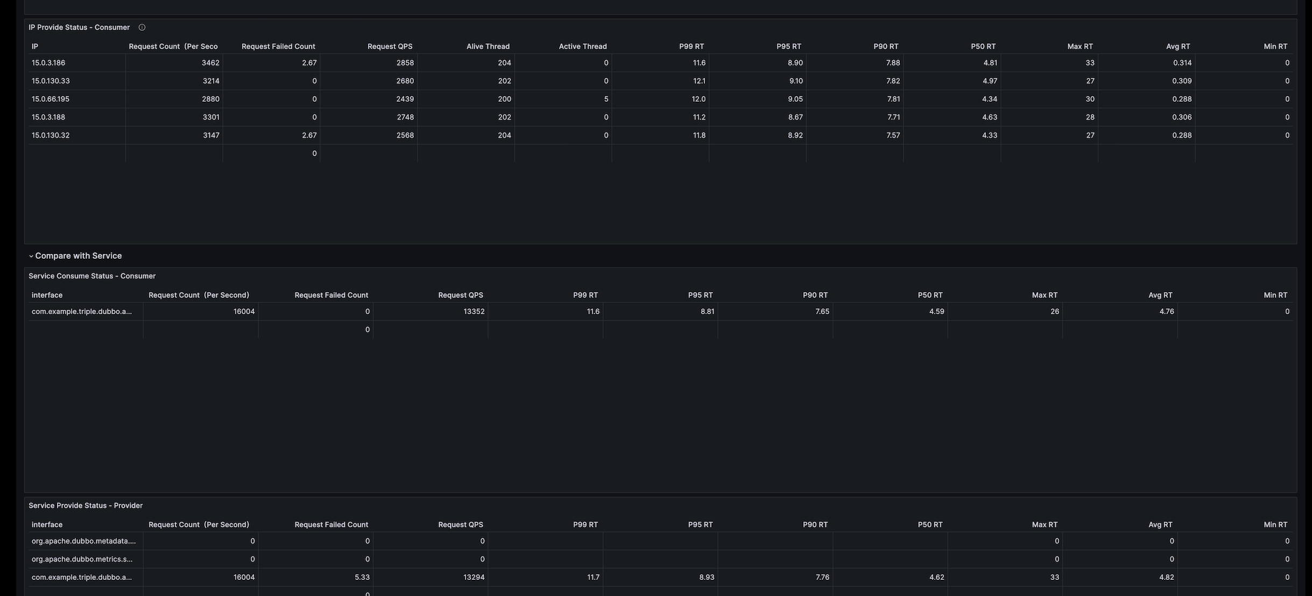Click com.example.triple.dubbo interface in Consumer table
The width and height of the screenshot is (1312, 596).
[x=81, y=311]
